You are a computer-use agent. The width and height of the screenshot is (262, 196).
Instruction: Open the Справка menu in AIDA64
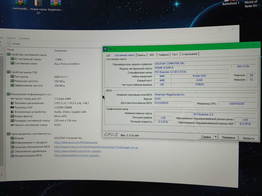point(24,38)
